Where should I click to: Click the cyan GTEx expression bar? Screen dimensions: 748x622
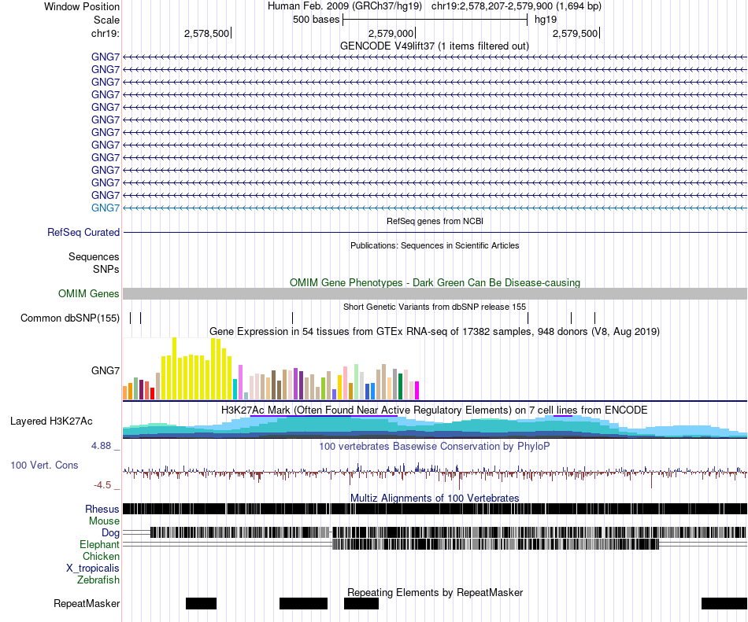235,389
